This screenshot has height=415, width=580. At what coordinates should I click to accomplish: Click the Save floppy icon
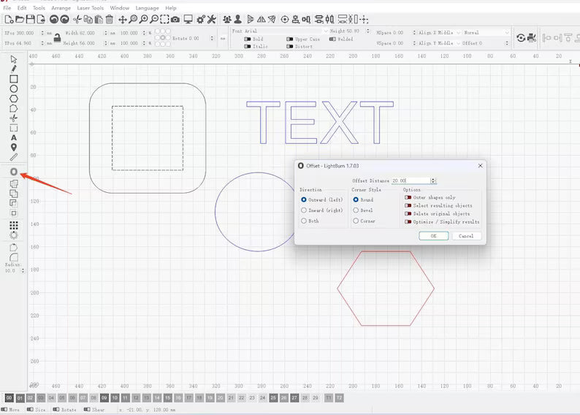coord(31,19)
